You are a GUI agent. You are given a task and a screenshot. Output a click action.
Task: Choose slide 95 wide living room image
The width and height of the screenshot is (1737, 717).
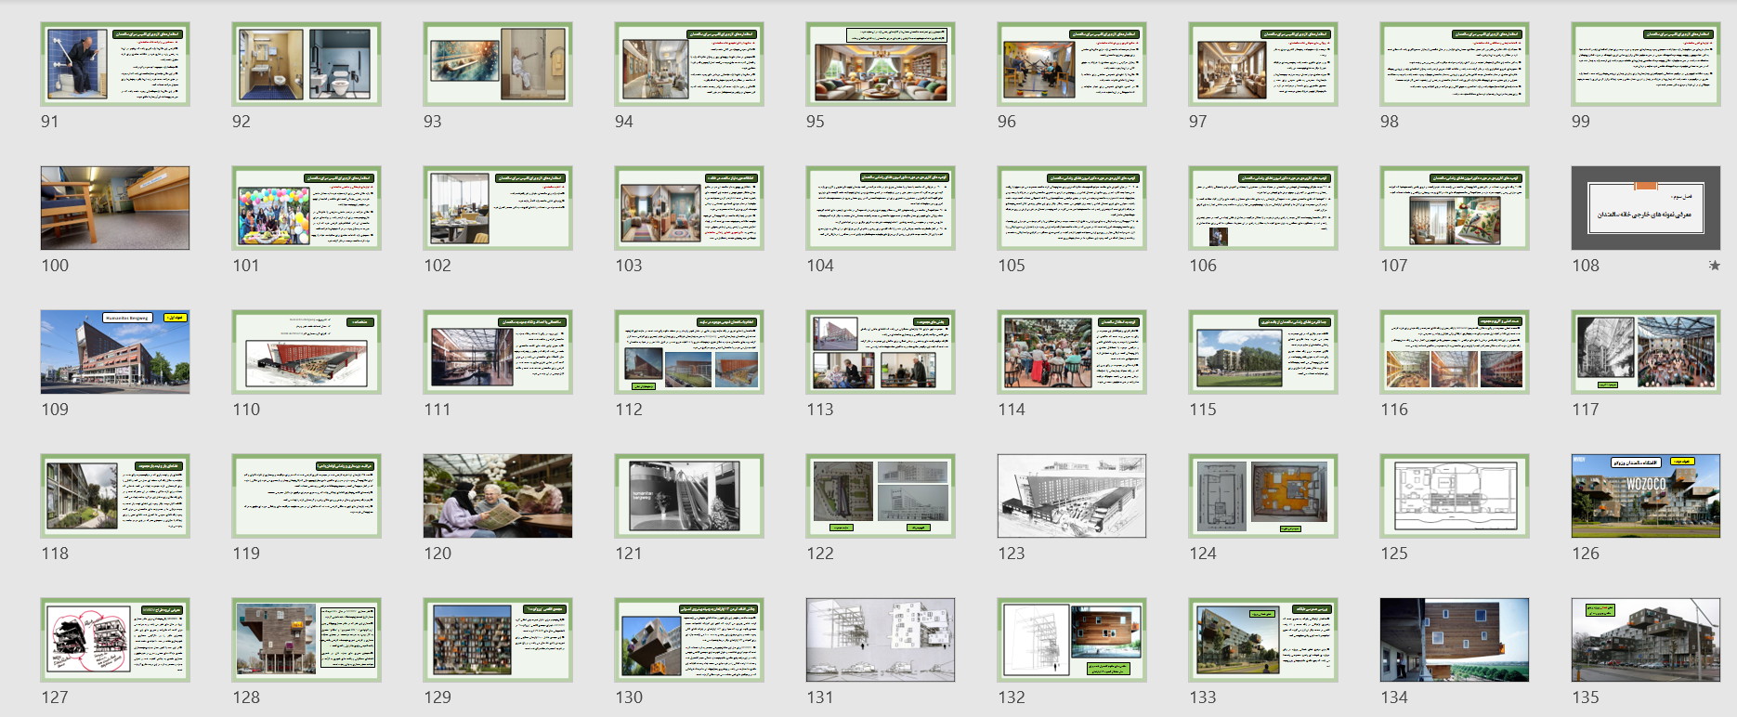point(881,64)
